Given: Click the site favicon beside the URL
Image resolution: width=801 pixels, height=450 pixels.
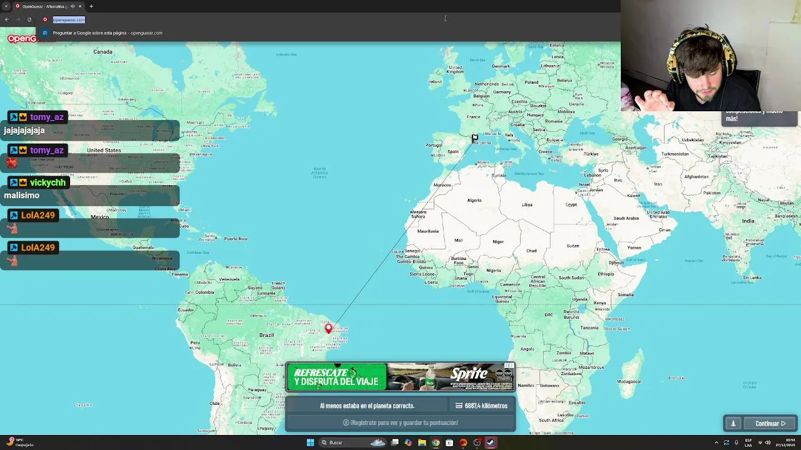Looking at the screenshot, I should point(45,19).
